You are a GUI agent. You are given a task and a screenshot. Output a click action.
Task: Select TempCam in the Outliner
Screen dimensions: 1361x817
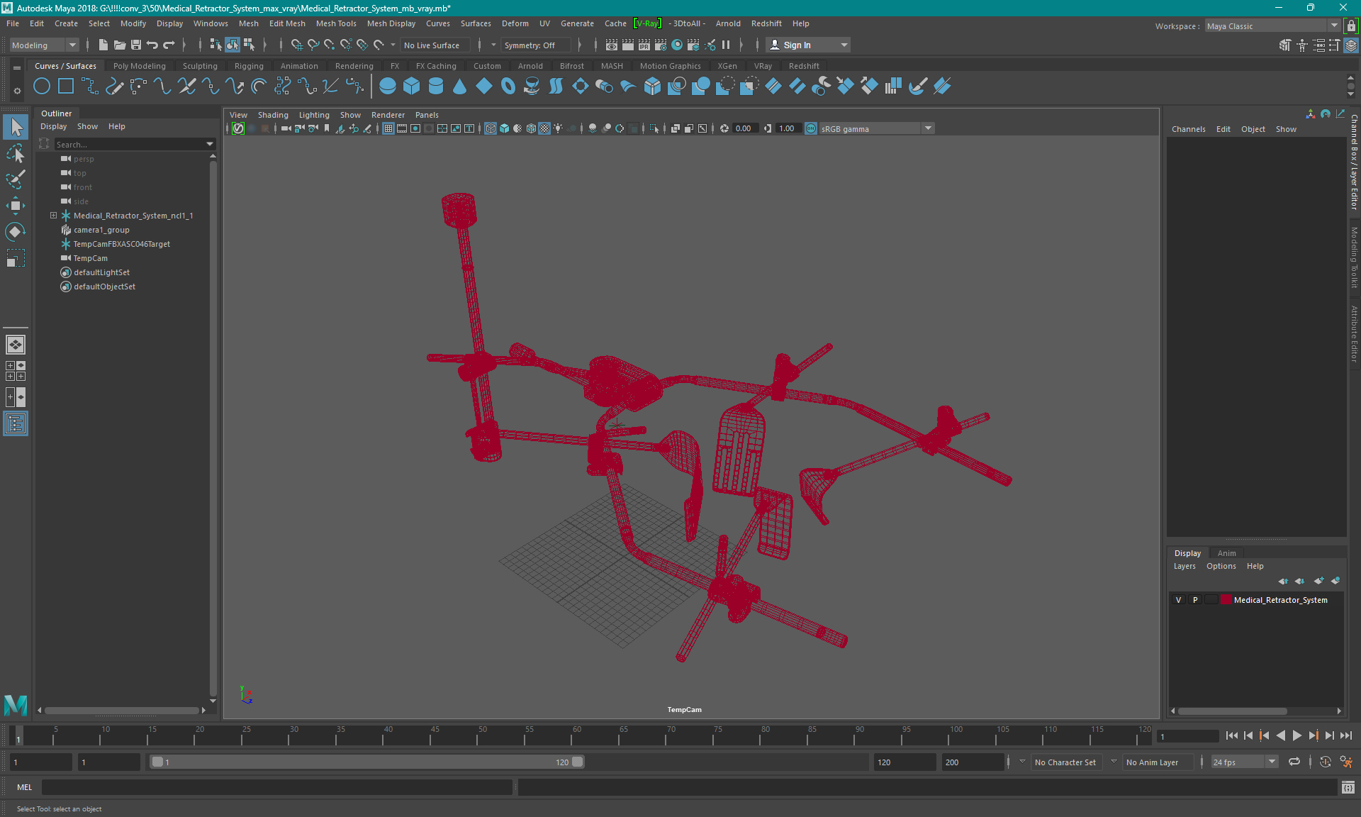(x=91, y=258)
